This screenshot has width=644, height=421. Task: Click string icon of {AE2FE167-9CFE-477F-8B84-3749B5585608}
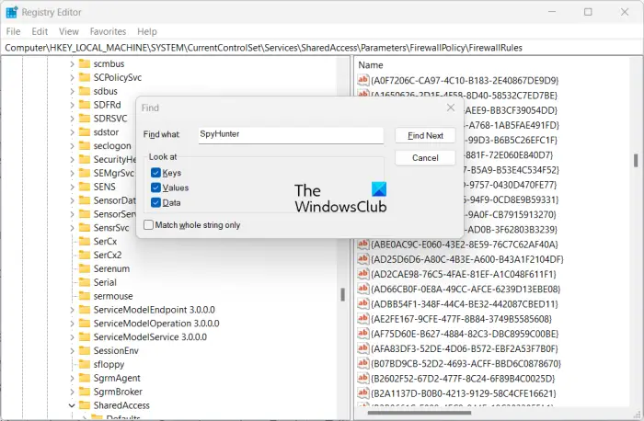[x=362, y=318]
